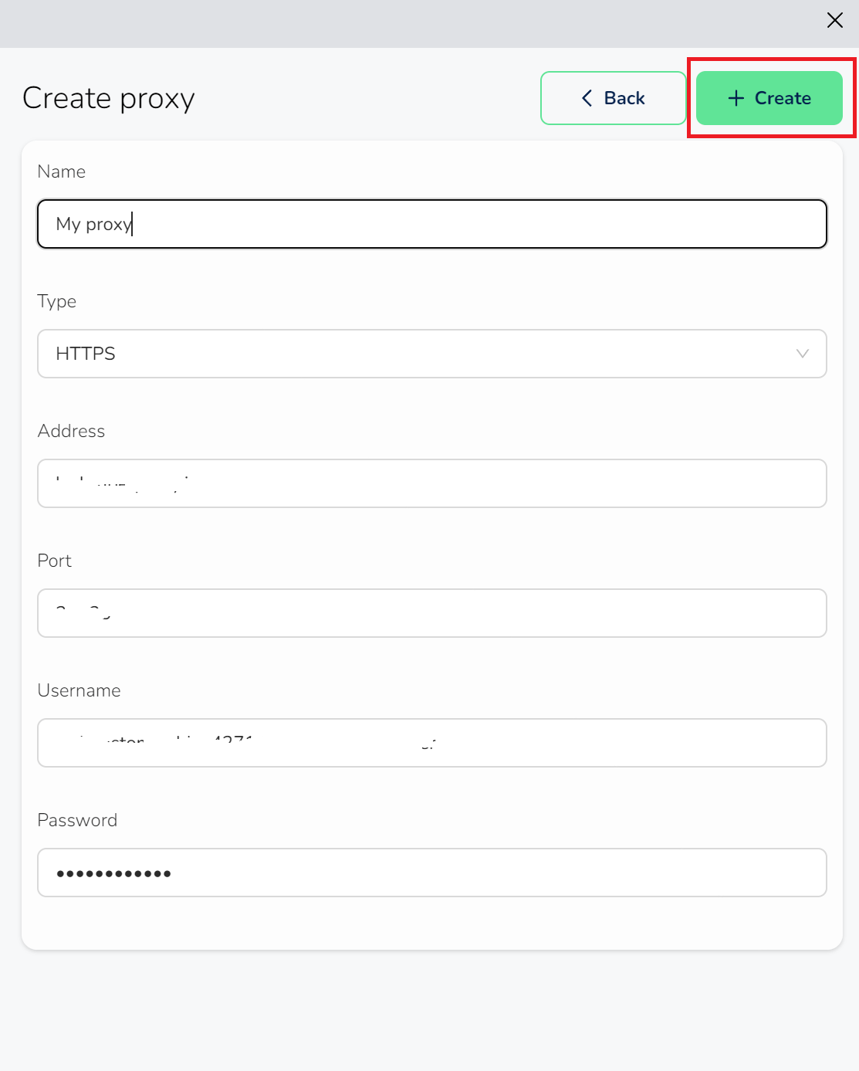Open the Type dropdown showing HTTPS
The image size is (859, 1071).
point(417,354)
